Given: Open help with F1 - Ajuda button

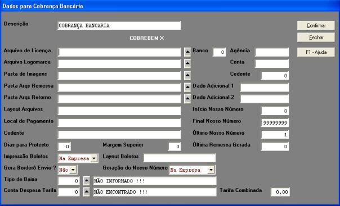Looking at the screenshot, I should click(x=316, y=52).
